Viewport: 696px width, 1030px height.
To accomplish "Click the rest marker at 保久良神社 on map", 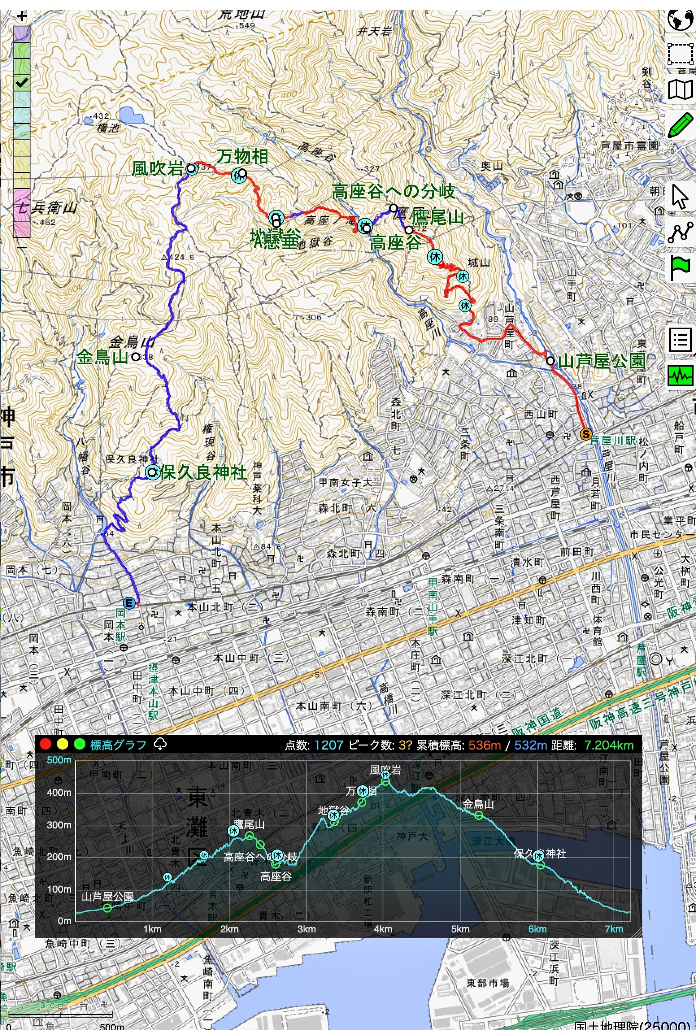I will coord(152,472).
